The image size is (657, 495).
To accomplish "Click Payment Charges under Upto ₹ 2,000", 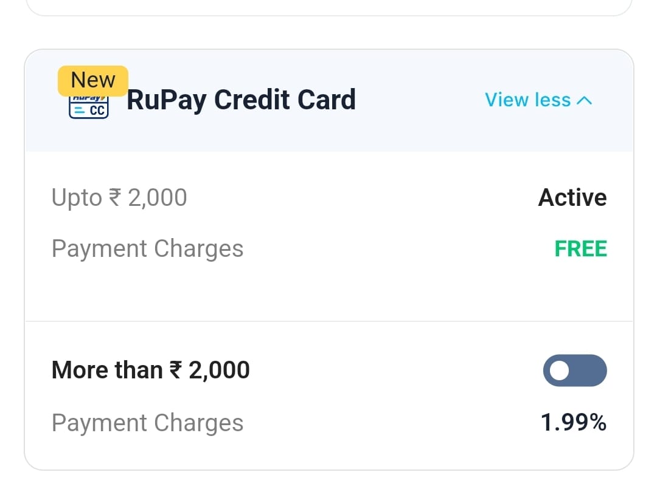I will [x=147, y=249].
